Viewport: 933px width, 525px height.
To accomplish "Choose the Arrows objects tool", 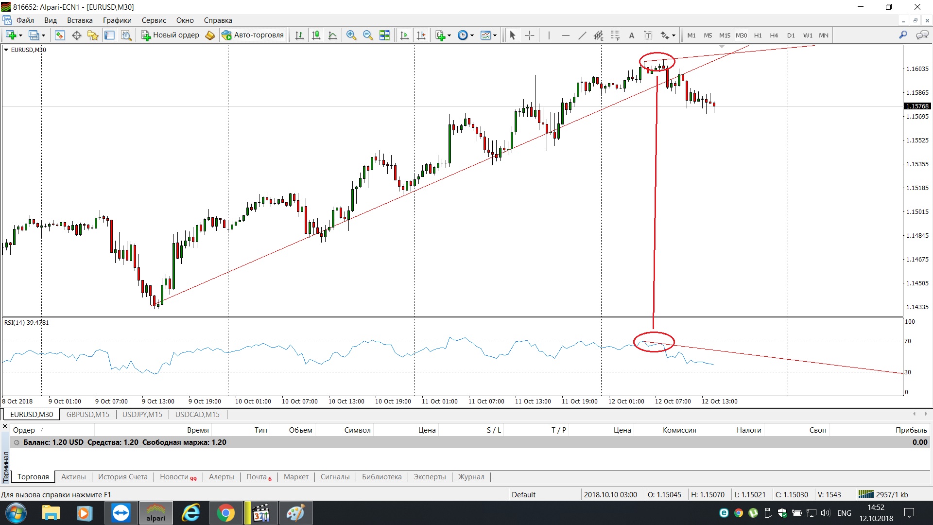I will (665, 35).
